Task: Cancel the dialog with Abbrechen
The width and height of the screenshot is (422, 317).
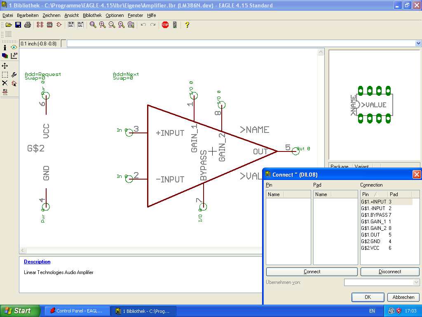Action: [x=403, y=297]
